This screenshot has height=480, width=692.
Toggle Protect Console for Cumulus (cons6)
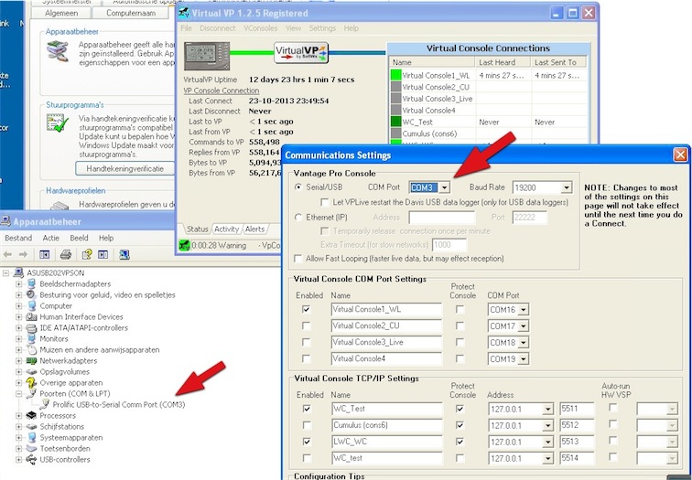tap(460, 425)
